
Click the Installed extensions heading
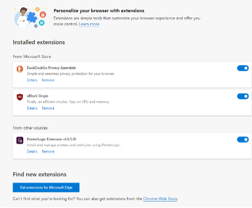39,42
